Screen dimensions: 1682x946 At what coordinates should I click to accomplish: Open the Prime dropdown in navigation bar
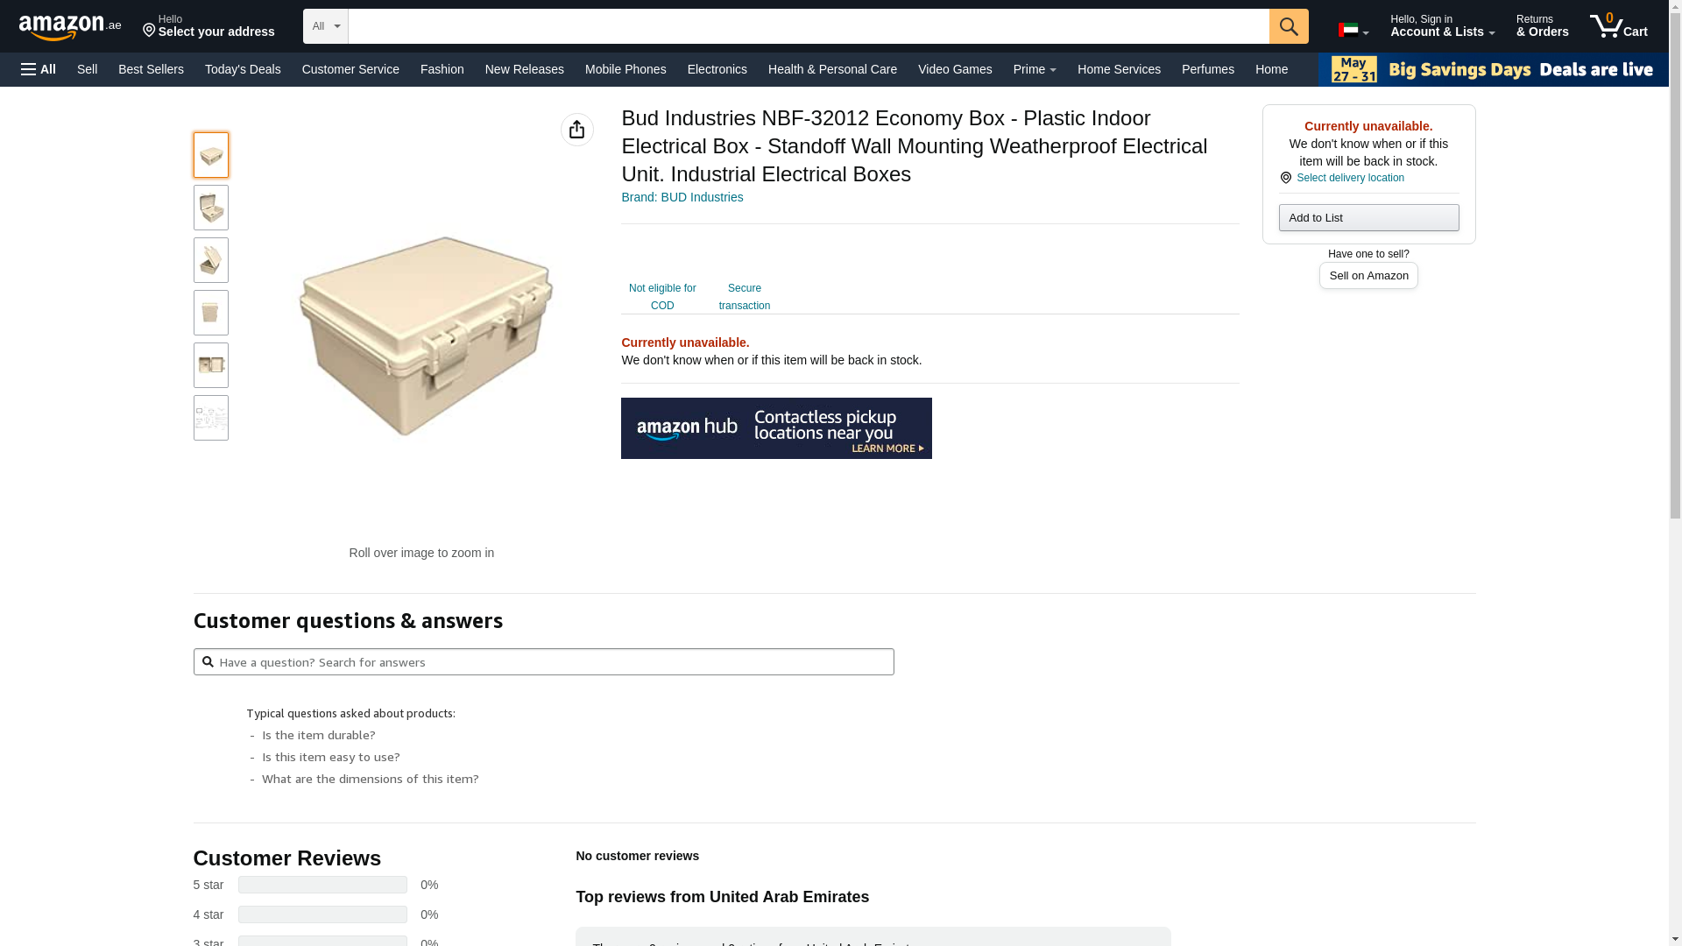(x=1035, y=69)
